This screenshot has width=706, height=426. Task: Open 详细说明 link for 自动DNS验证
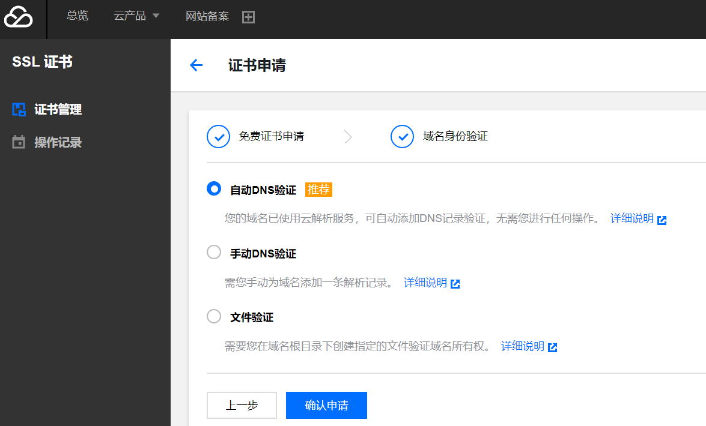pos(631,218)
